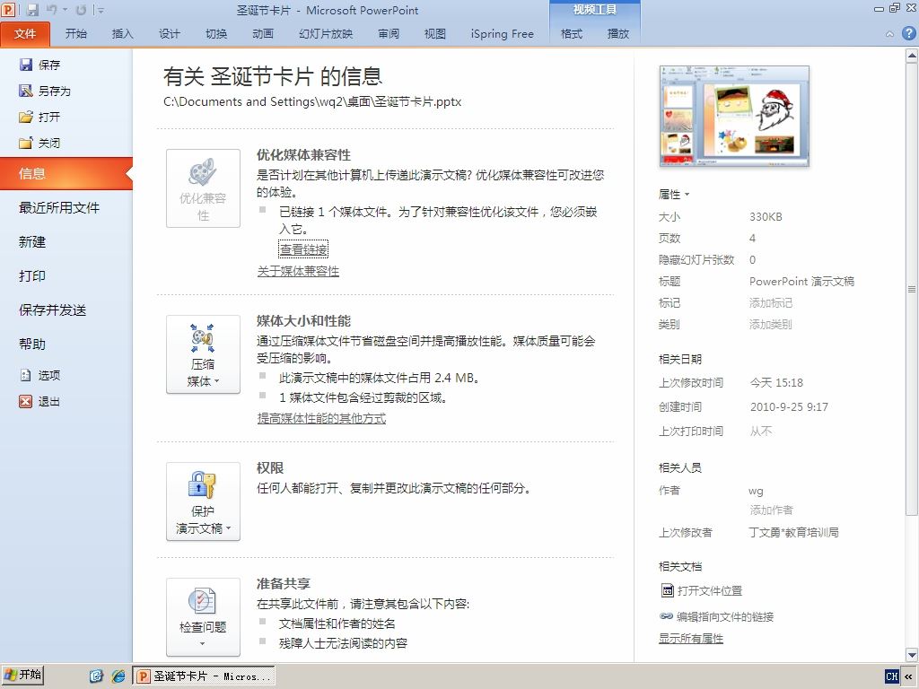Open the video tools Format (格式) tab
Viewport: 919px width, 689px height.
coord(572,33)
